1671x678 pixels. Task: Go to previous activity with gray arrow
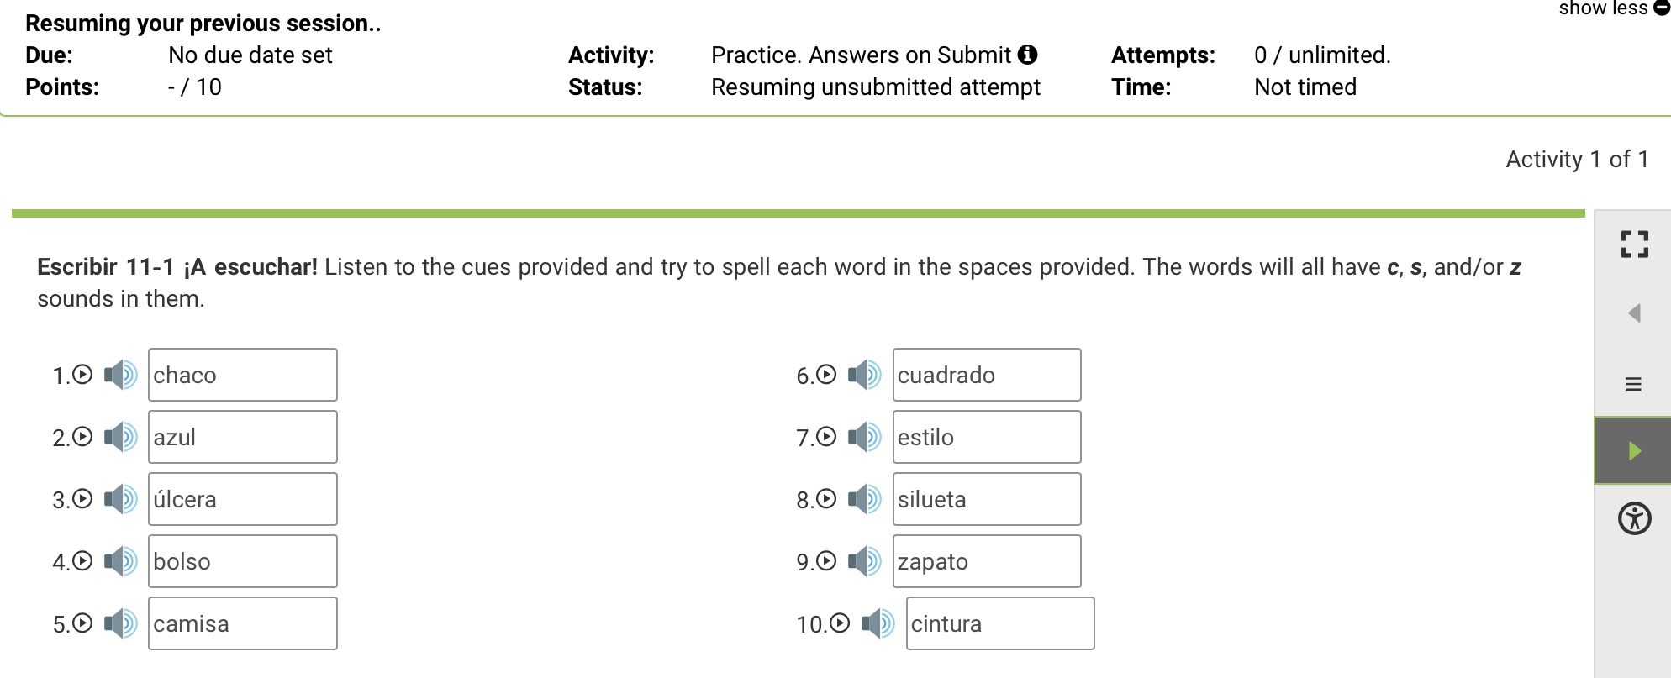(1634, 313)
